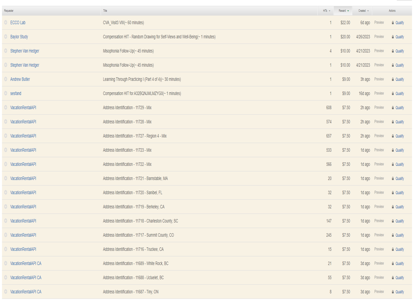Click lock icon in Baylor Study row
414x302 pixels.
[393, 37]
